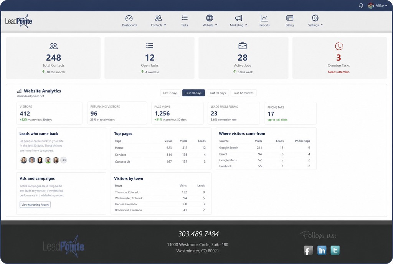This screenshot has height=264, width=393.
Task: Go to the Tasks menu label
Action: tap(185, 25)
